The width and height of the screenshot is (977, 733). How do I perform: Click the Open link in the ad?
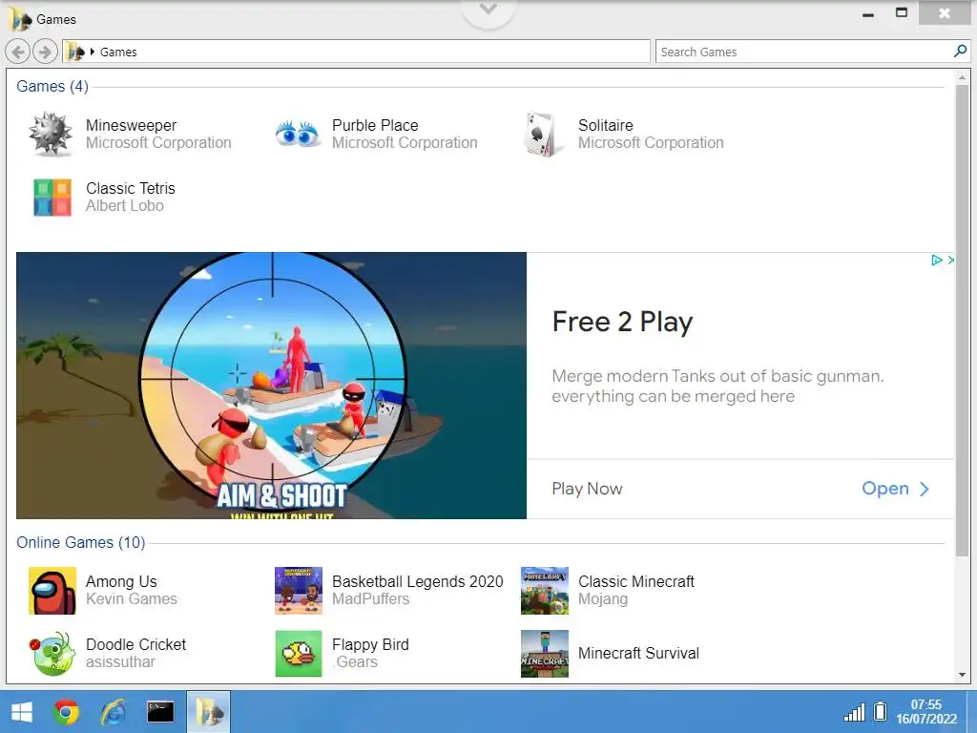click(x=895, y=489)
